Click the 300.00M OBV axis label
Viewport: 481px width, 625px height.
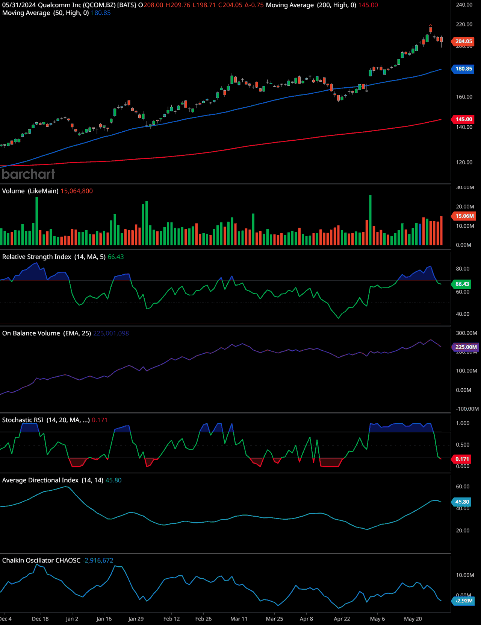(x=466, y=333)
